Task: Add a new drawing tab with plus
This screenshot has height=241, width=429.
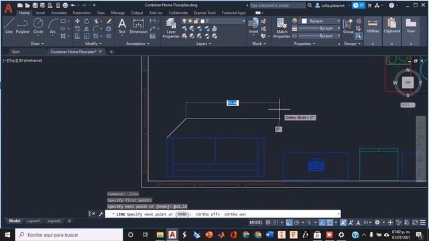Action: [111, 52]
